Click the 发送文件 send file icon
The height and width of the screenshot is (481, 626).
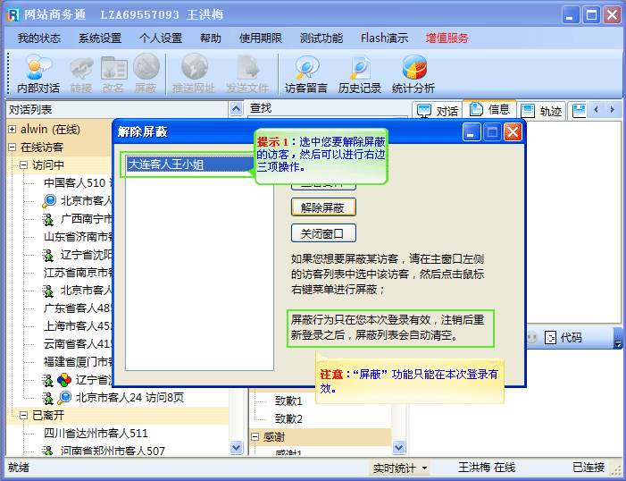[246, 73]
